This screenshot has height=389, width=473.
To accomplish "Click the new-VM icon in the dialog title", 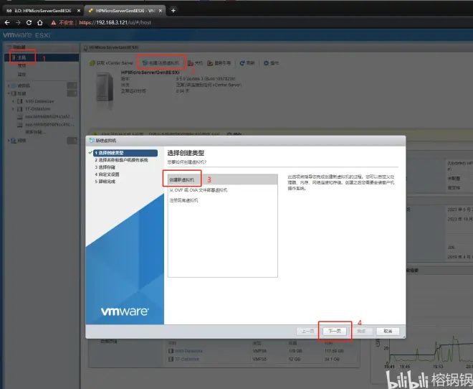I will [x=92, y=141].
